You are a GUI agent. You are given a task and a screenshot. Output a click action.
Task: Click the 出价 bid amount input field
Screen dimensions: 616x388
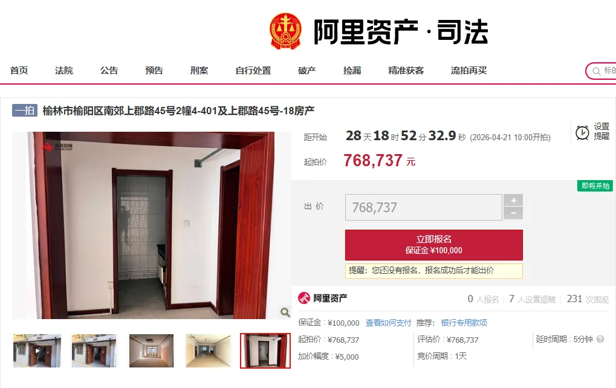(424, 207)
